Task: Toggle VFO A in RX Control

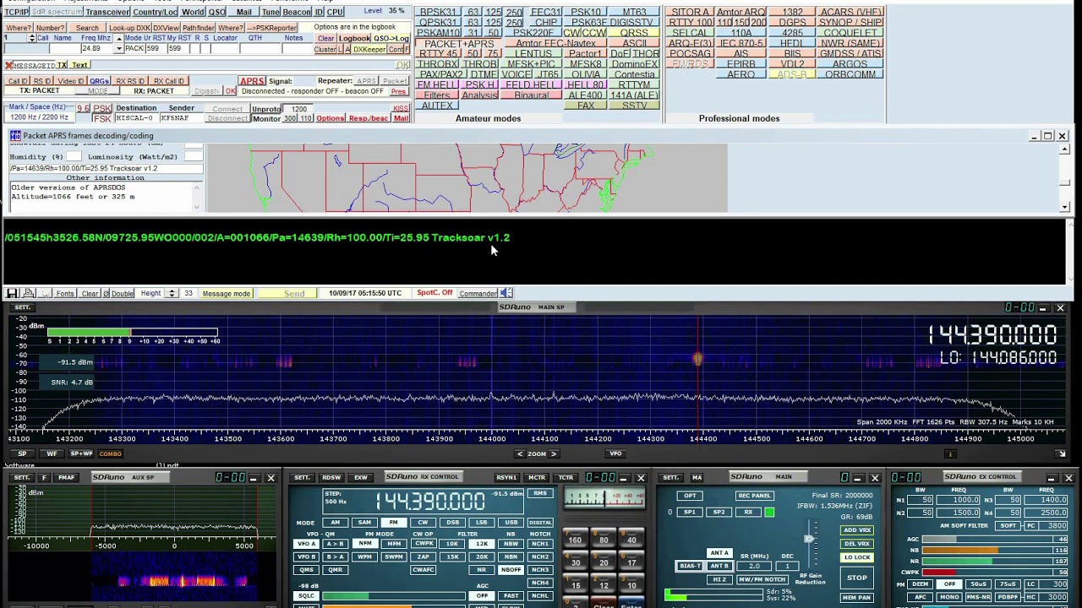Action: click(306, 544)
